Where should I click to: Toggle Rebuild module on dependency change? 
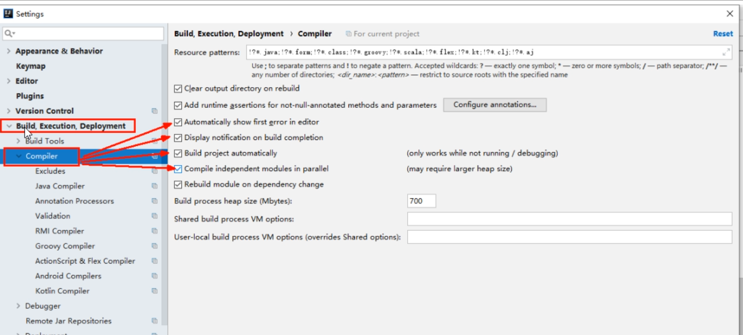178,185
